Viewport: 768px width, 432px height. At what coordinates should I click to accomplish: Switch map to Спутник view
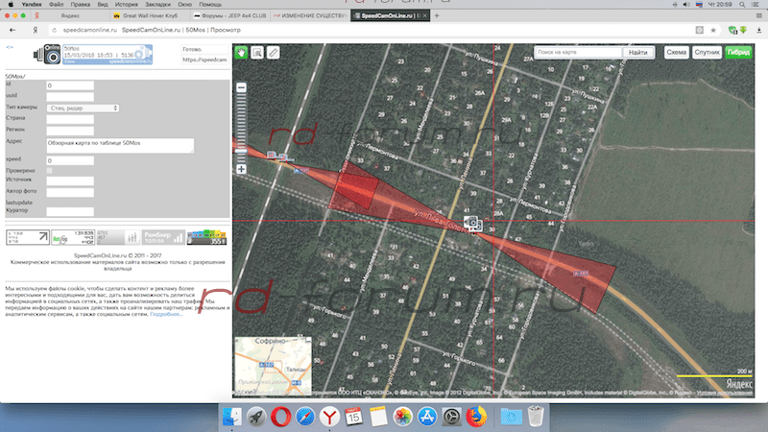(707, 52)
